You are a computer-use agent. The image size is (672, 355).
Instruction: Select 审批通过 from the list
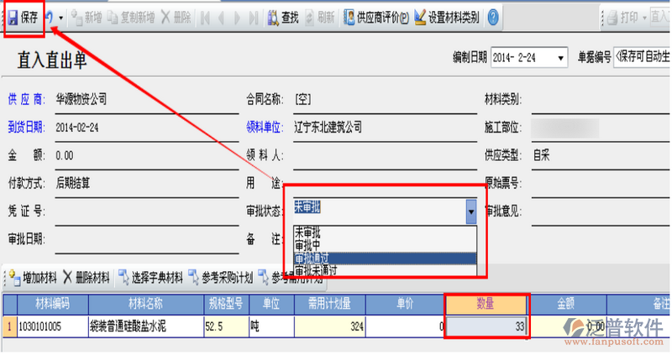pos(319,258)
